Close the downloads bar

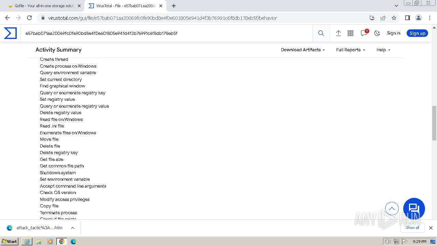coord(431,228)
